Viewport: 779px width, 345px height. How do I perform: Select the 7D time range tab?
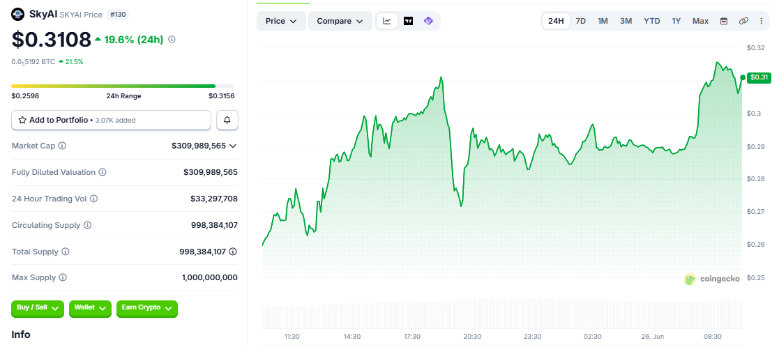click(580, 21)
